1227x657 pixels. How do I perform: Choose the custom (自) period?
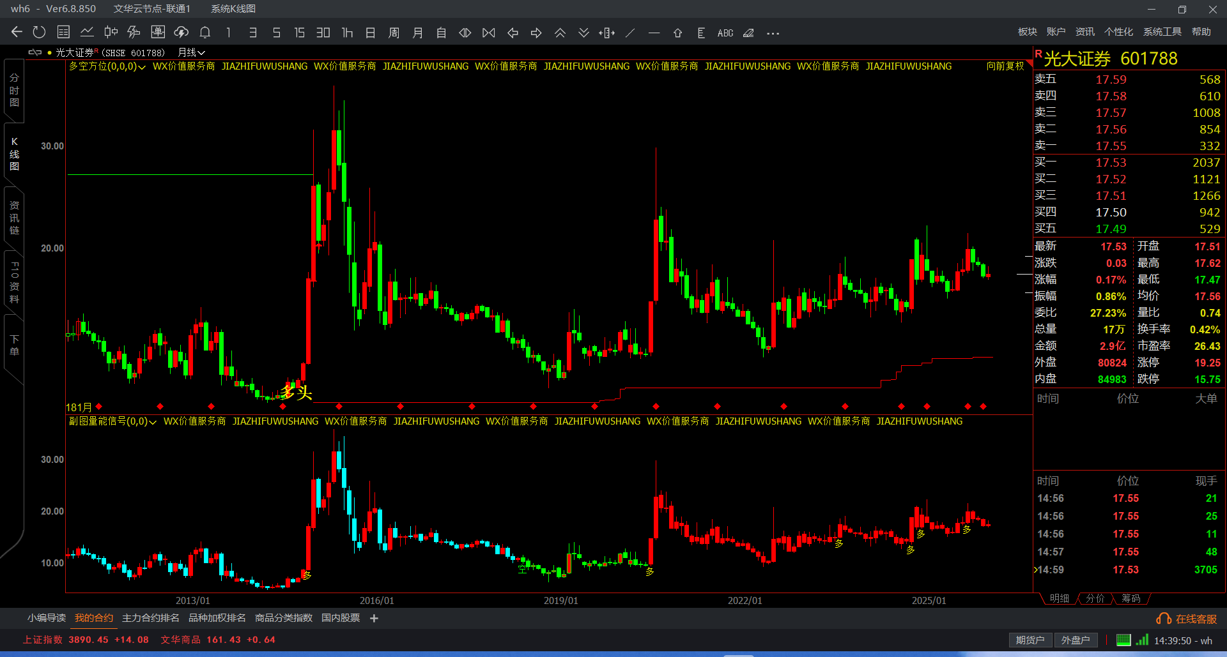point(441,32)
